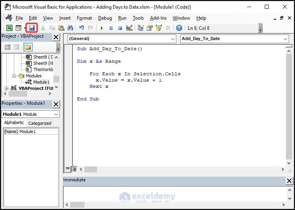The height and width of the screenshot is (210, 295).
Task: Click the Find binoculars icon
Action: pos(70,28)
